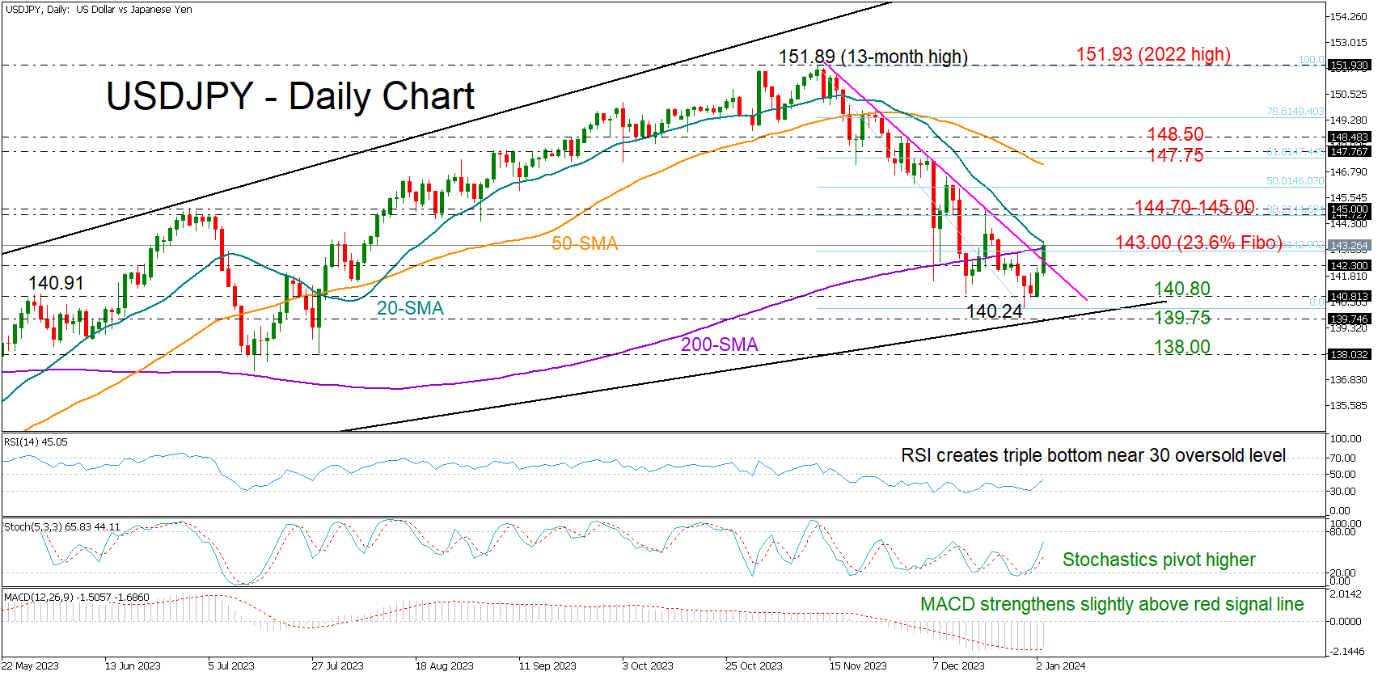Click the 154.260 price scale value
Image resolution: width=1382 pixels, height=676 pixels.
click(1349, 16)
